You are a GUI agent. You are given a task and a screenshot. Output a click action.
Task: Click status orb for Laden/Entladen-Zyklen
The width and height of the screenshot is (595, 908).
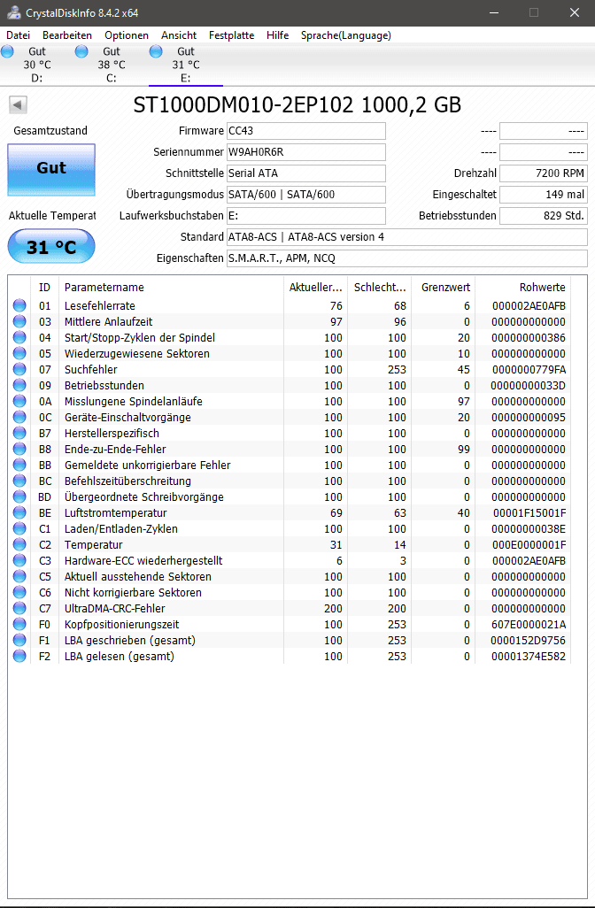(19, 528)
